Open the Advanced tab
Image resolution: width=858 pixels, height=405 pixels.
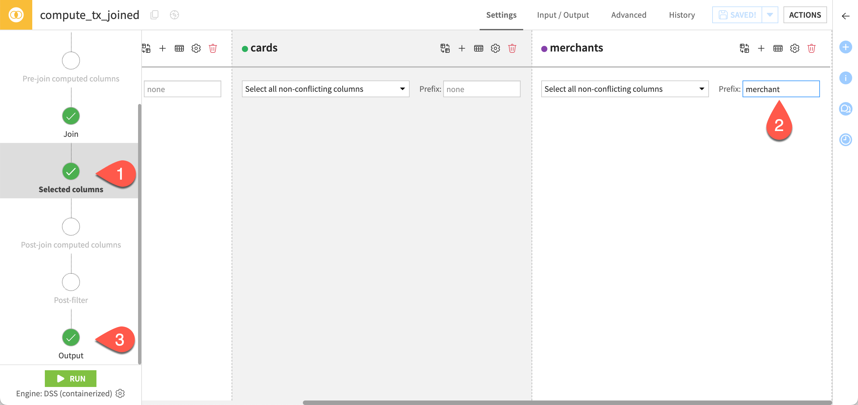tap(628, 14)
